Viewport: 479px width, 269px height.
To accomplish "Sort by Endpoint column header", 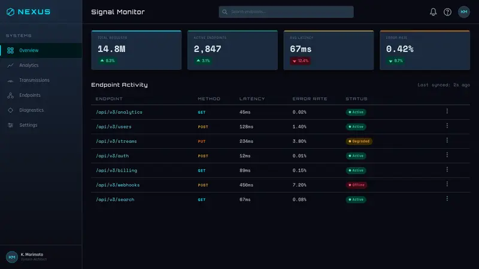I will (x=109, y=99).
